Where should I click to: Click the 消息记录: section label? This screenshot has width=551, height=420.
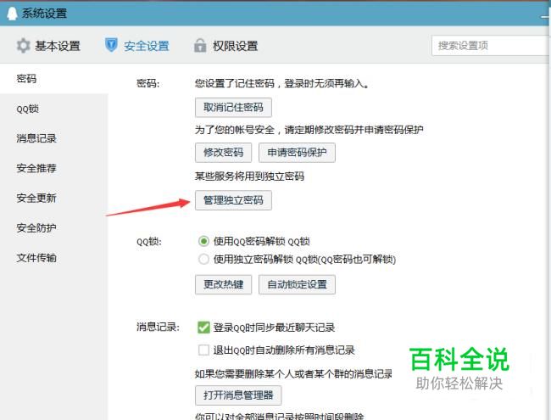point(158,328)
